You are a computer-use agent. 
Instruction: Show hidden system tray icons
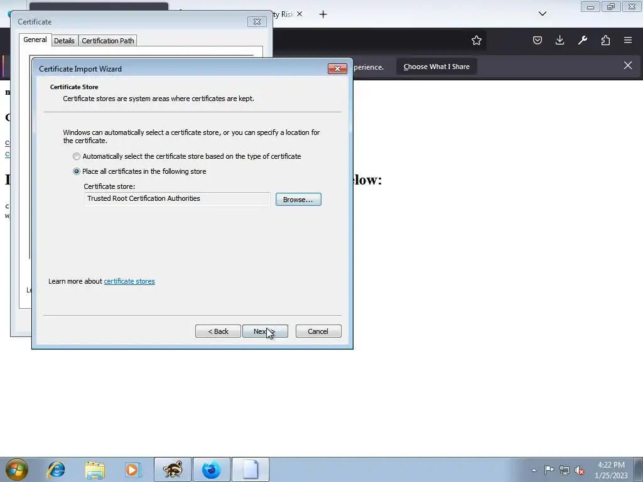coord(534,470)
